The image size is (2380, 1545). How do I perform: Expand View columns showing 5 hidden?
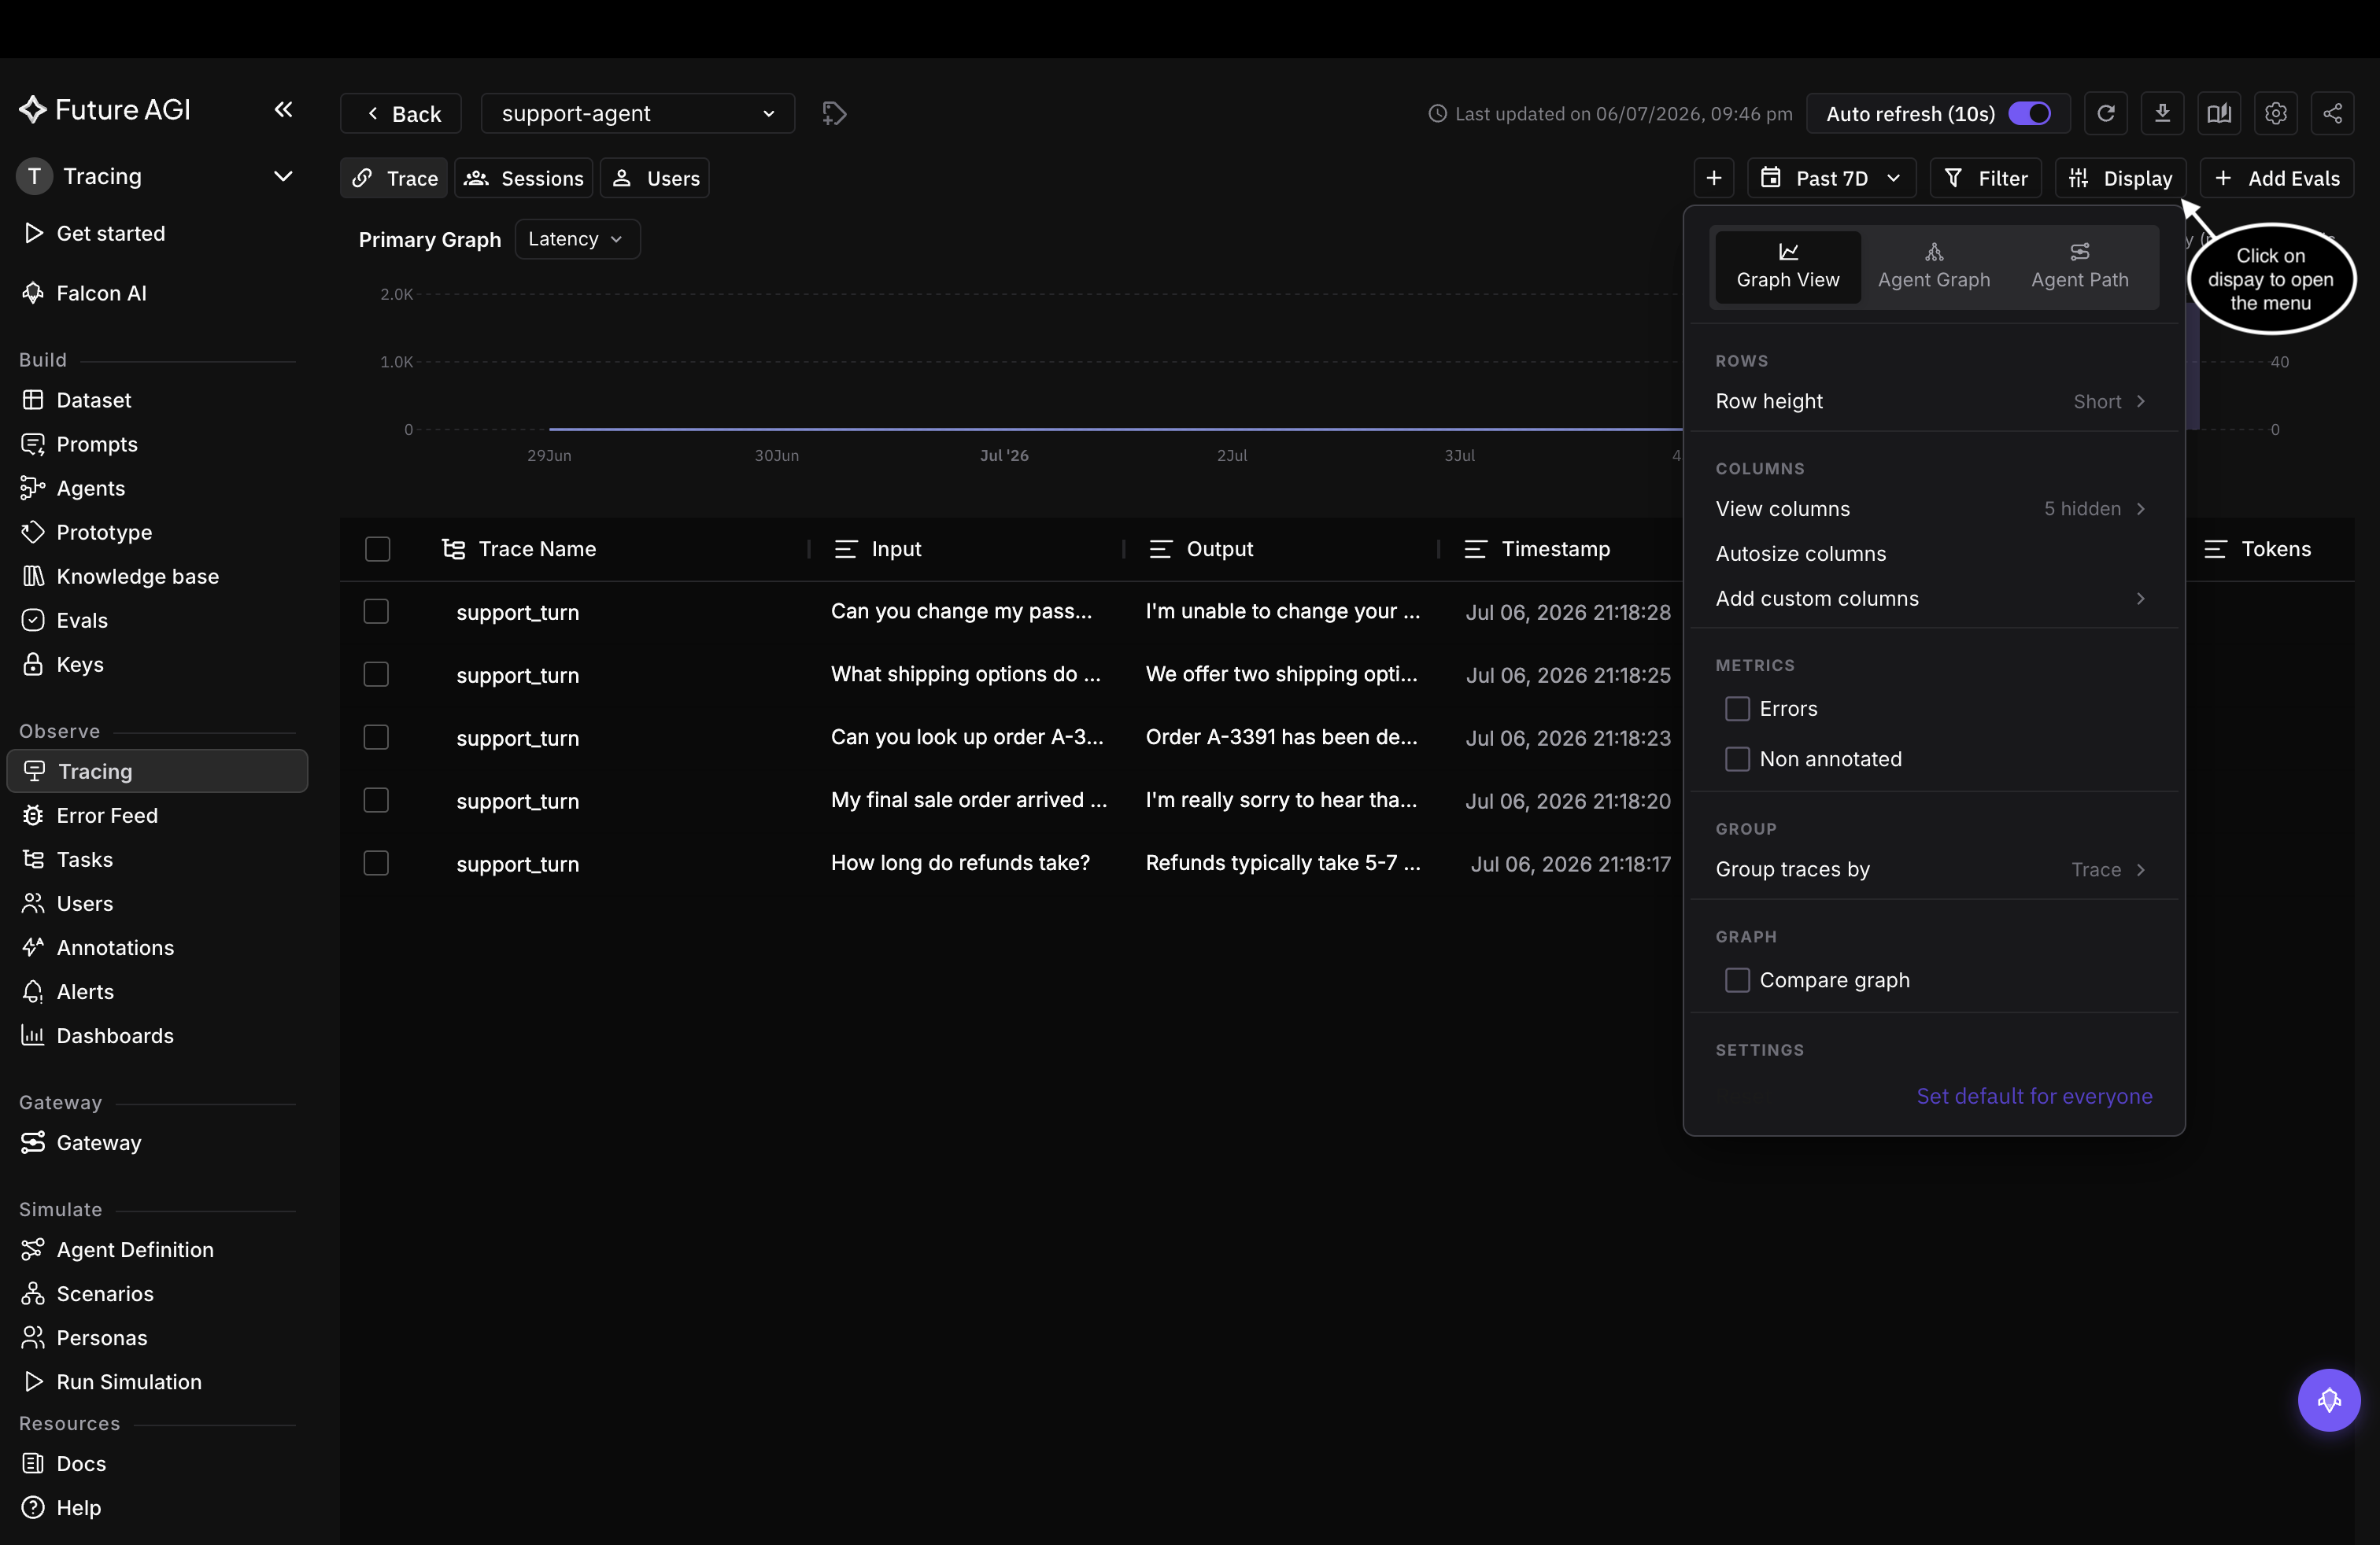tap(1933, 509)
